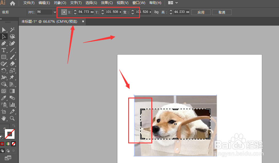This screenshot has height=163, width=279.
Task: Select the Eraser tool
Action: [x=12, y=64]
